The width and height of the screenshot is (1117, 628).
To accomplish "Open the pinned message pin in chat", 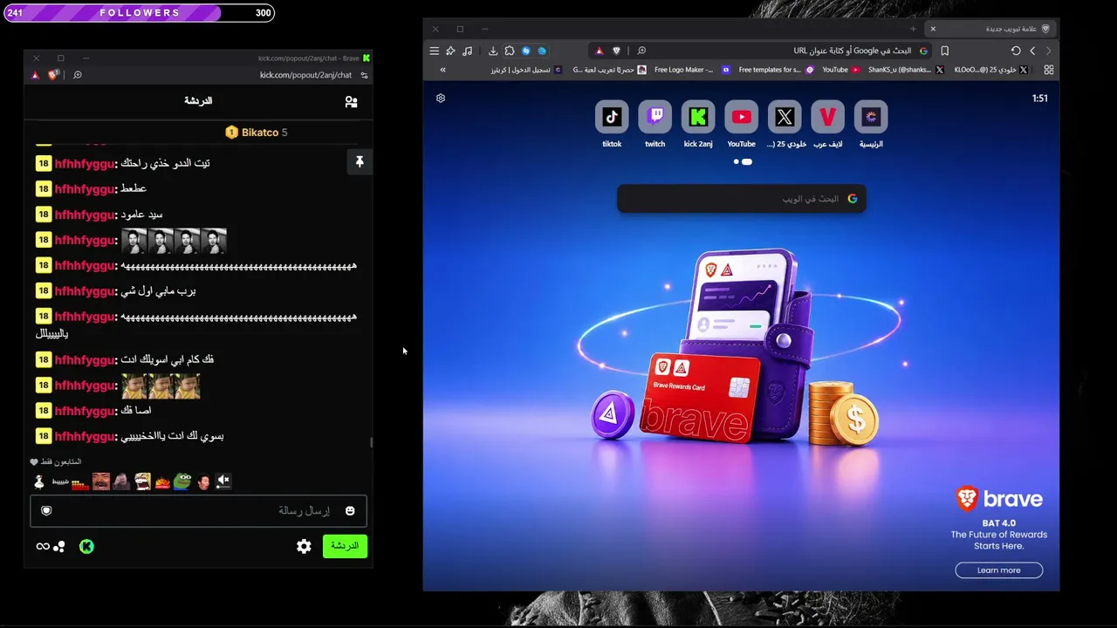I will 360,162.
